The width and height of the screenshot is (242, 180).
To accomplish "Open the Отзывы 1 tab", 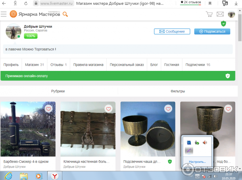I will pos(58,64).
